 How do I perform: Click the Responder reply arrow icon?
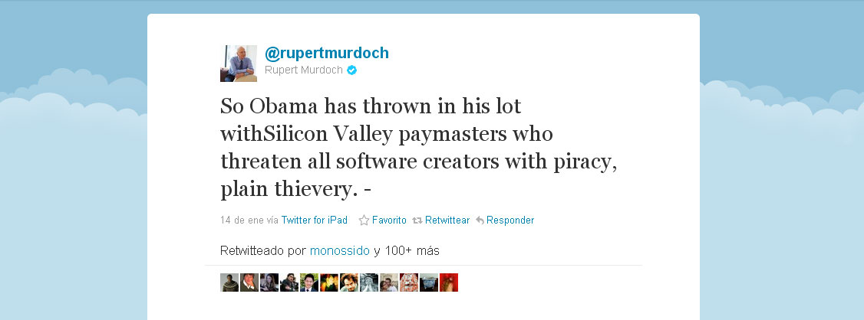point(480,220)
